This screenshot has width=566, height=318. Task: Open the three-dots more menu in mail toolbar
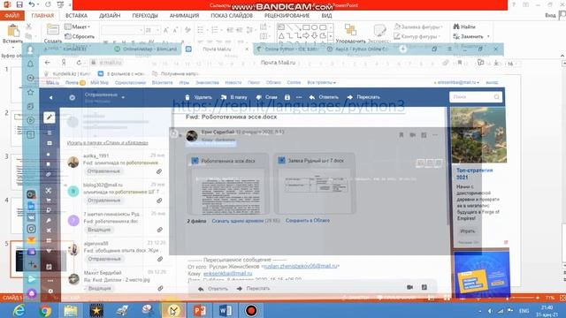pyautogui.click(x=299, y=97)
